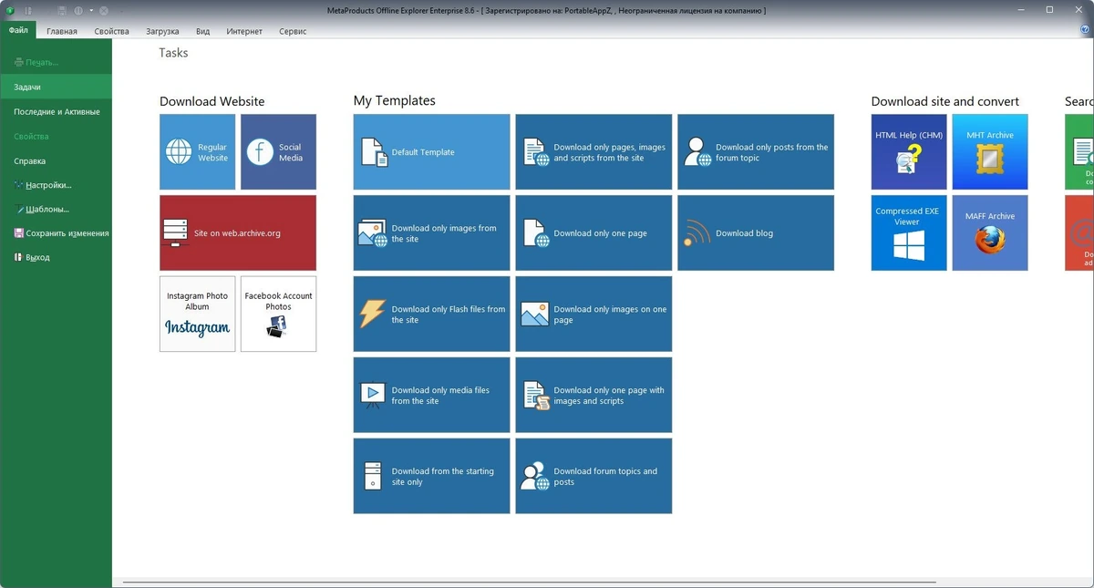Screen dimensions: 1094x588
Task: Click the horizontal scrollbar at the bottom
Action: pyautogui.click(x=529, y=583)
